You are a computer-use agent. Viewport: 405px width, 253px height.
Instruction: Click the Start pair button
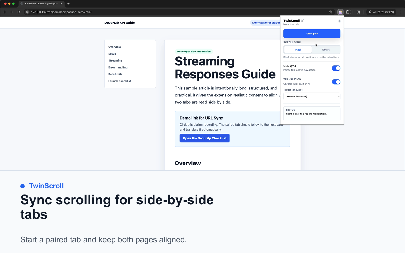pos(312,34)
